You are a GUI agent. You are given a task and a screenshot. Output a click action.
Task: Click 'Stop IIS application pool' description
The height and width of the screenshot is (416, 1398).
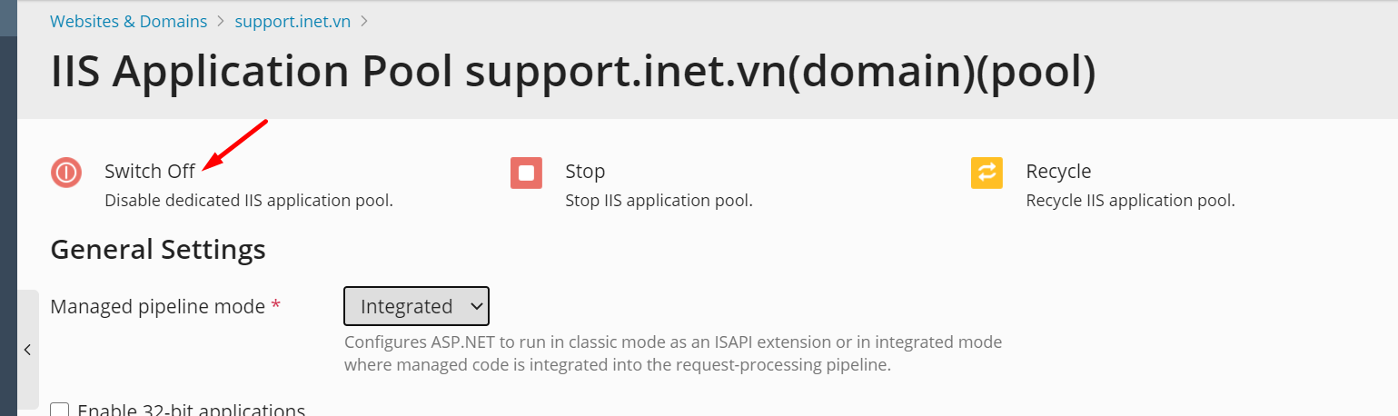click(x=659, y=200)
